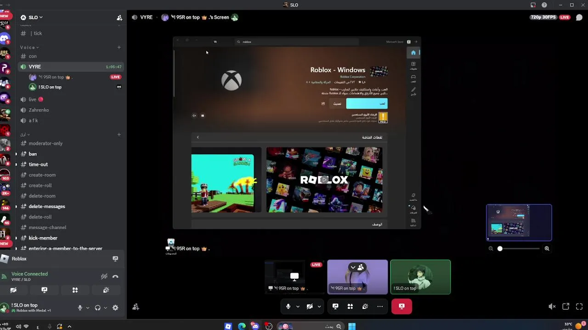Click the 720p 30FPS quality badge
588x330 pixels.
click(544, 17)
